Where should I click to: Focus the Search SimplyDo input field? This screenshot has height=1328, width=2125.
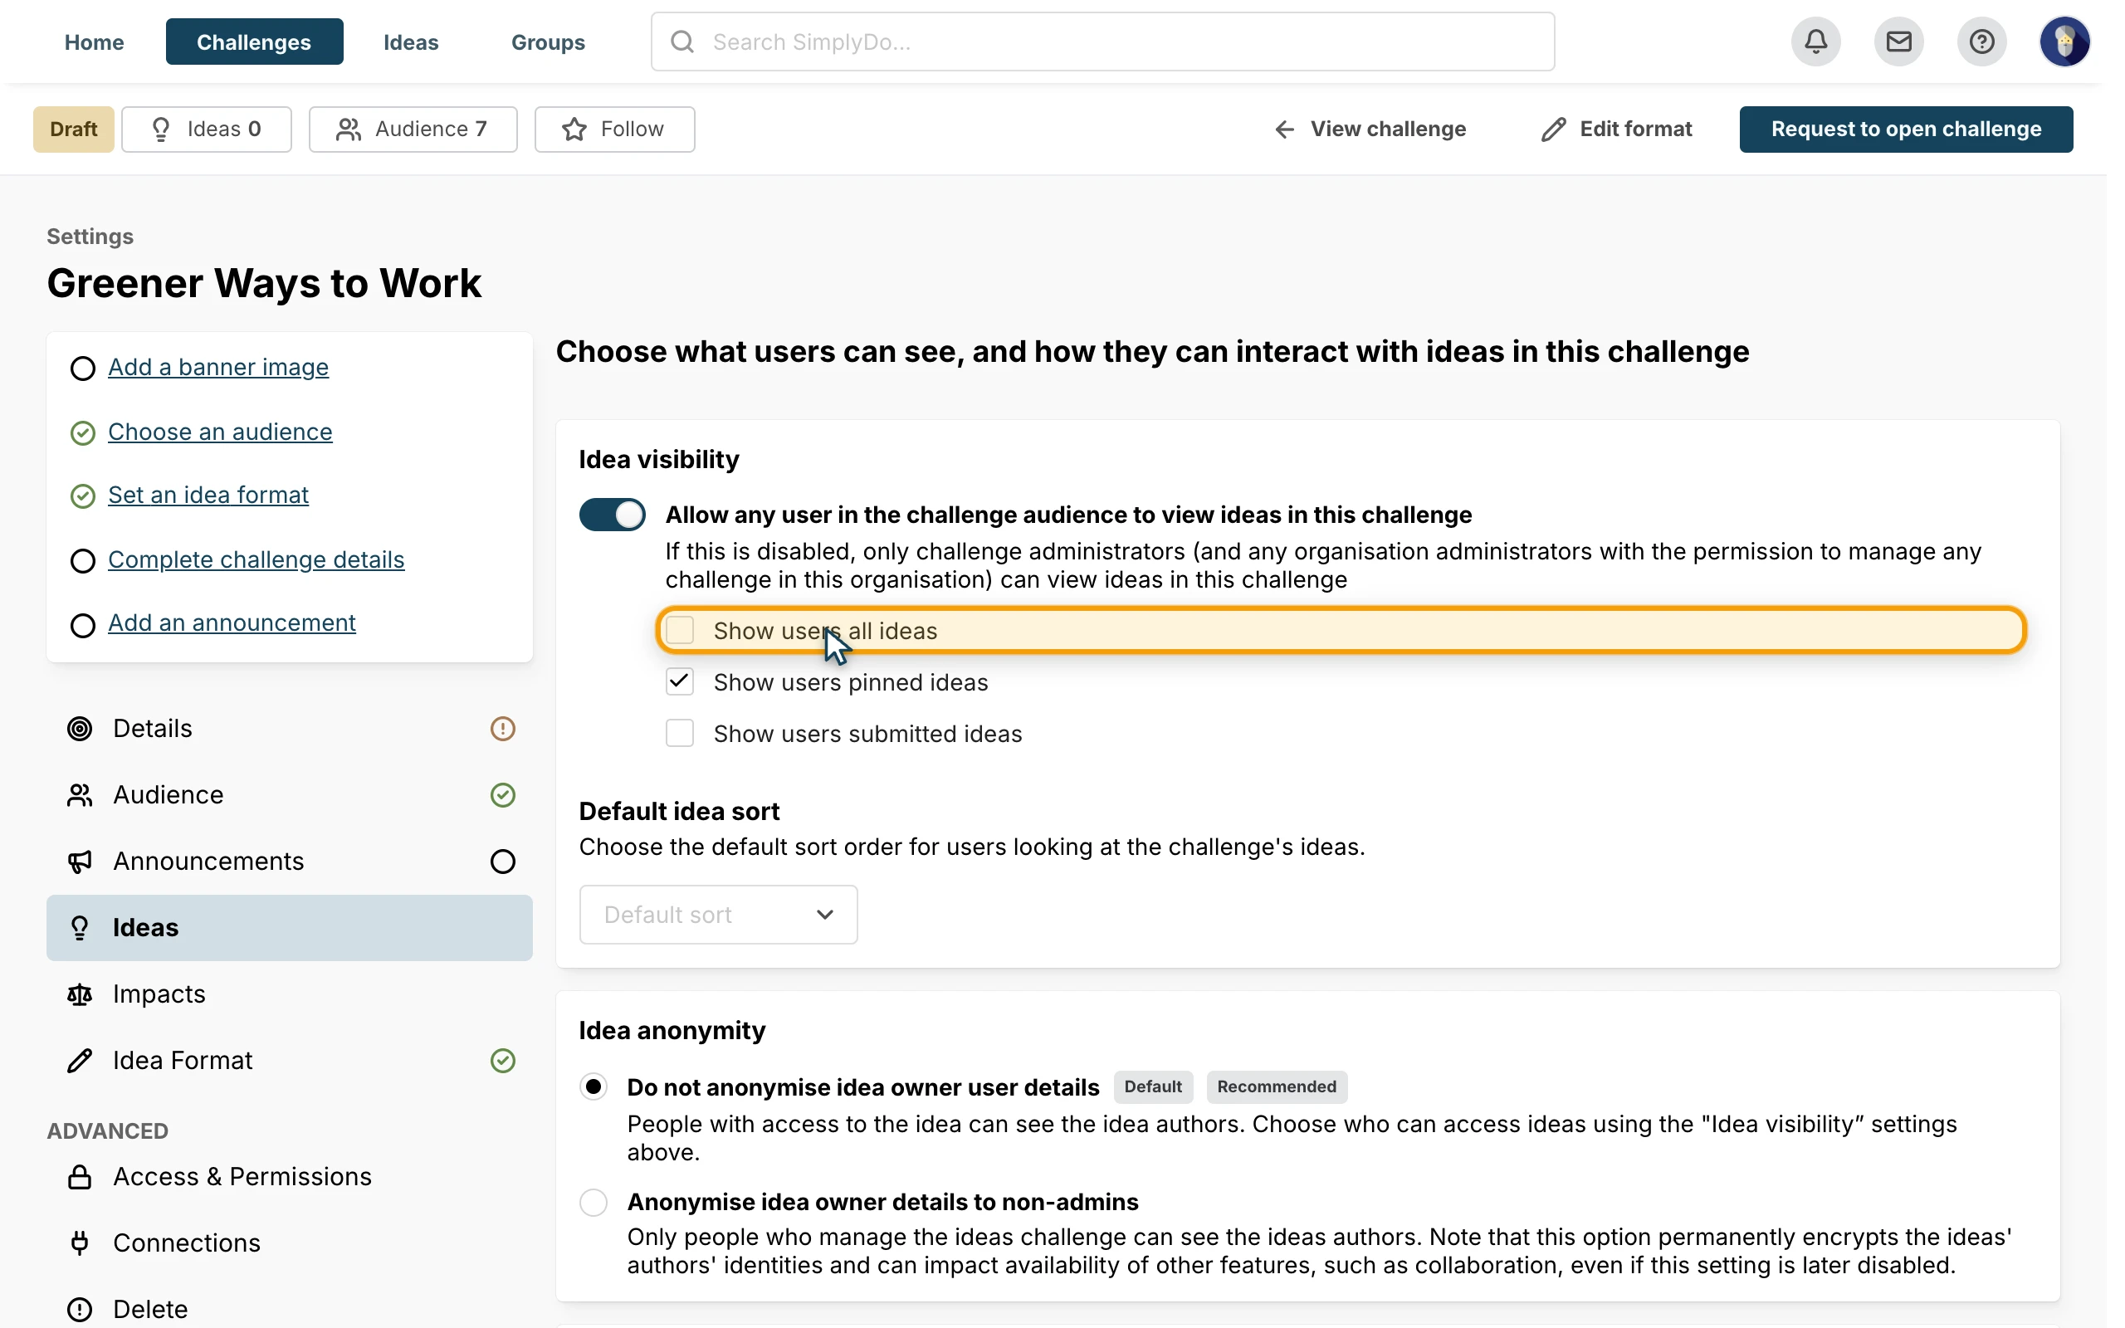tap(1102, 41)
